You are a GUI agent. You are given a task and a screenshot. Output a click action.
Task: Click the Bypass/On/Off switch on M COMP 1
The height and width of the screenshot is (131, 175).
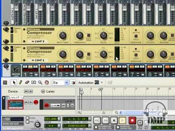coord(12,49)
